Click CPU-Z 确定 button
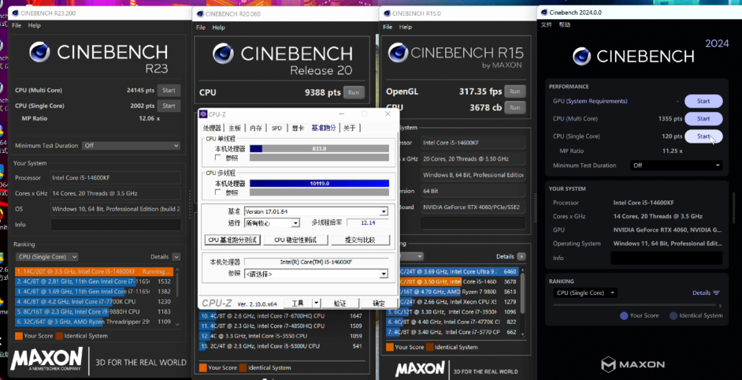742x380 pixels. point(379,303)
